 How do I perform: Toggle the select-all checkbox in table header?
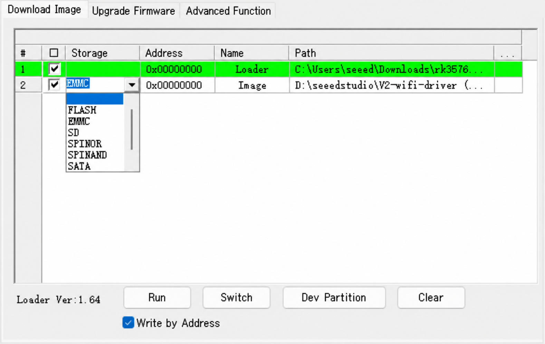(54, 53)
